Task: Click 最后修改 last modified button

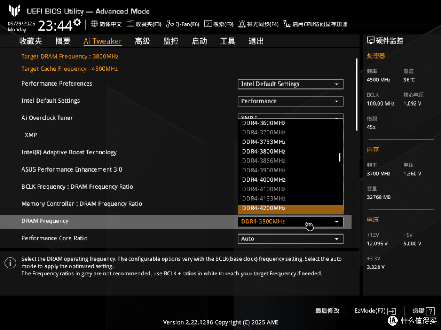Action: (x=327, y=311)
